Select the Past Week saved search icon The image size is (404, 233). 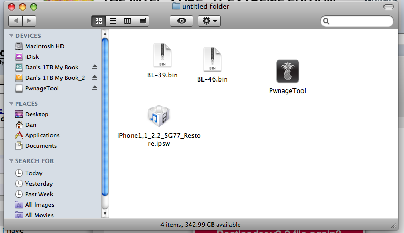(x=19, y=194)
